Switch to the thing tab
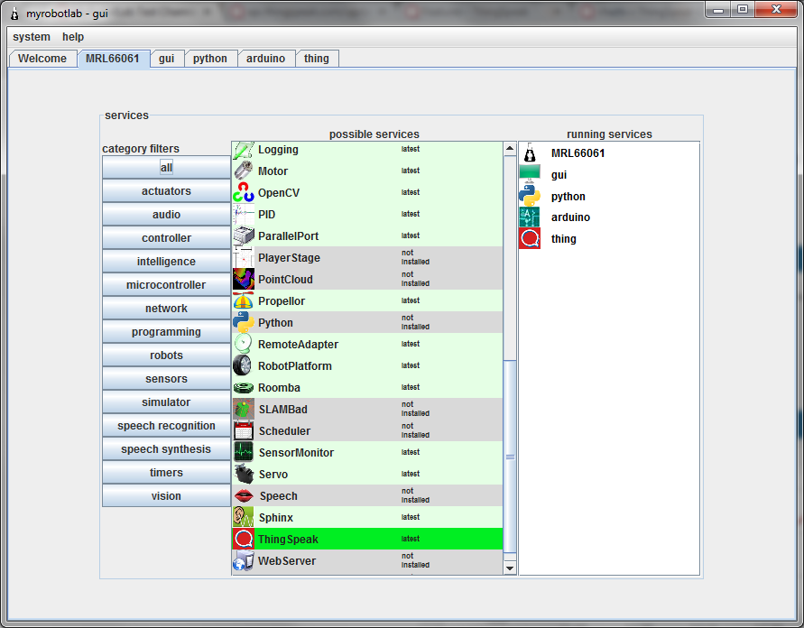Screen dimensions: 804x628 click(x=317, y=59)
